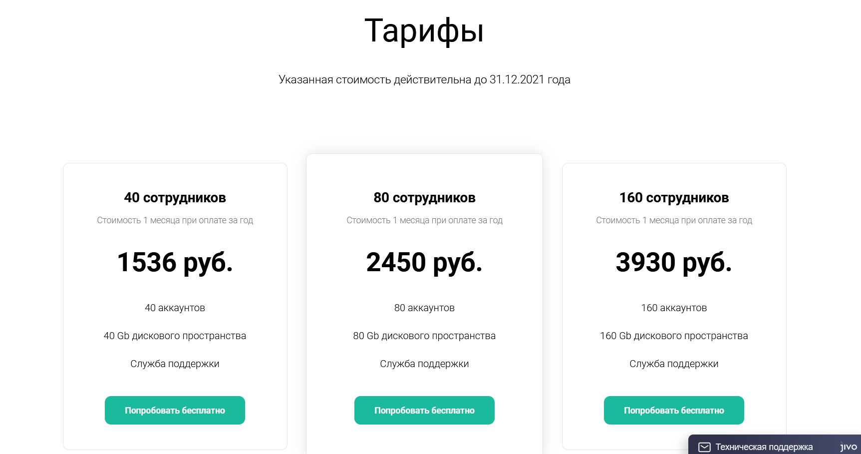The image size is (861, 454).
Task: Select the 40 сотрудников plan title
Action: click(175, 198)
